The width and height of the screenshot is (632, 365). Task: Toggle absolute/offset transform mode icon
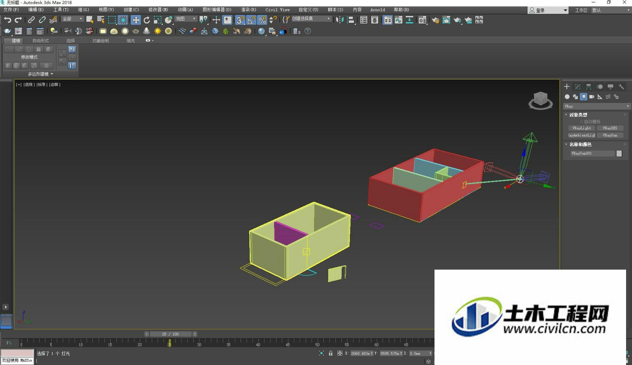tap(340, 353)
